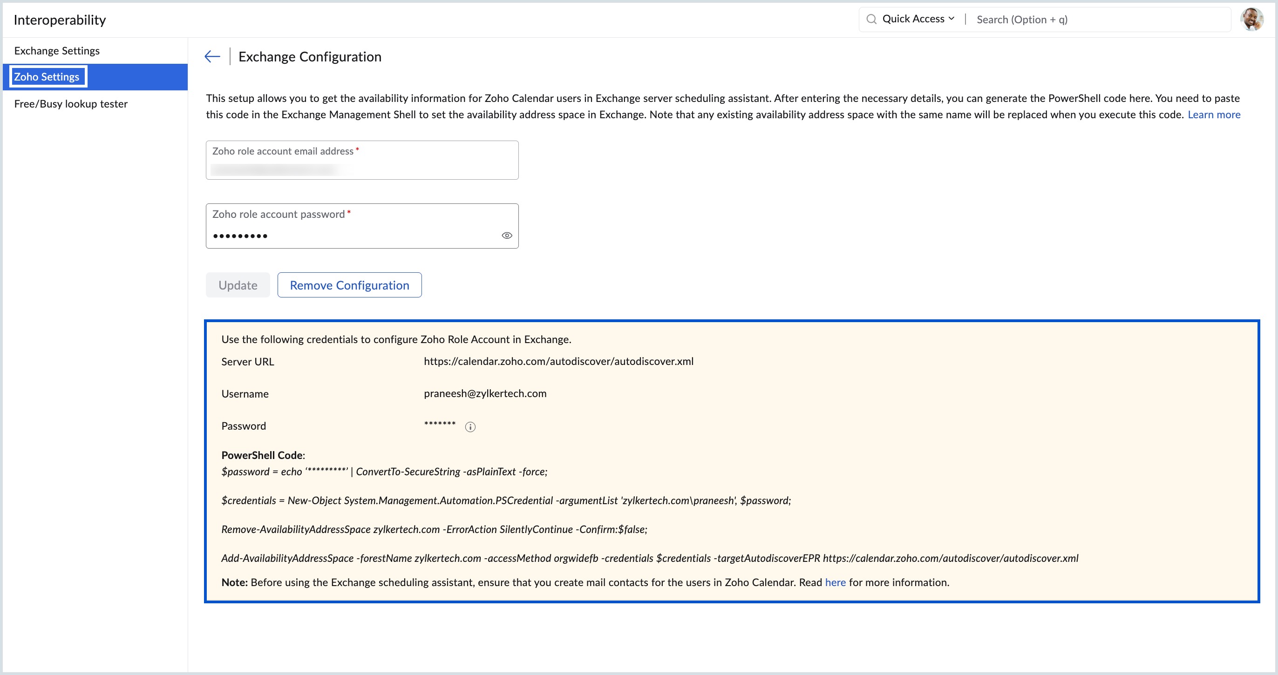The image size is (1278, 675).
Task: Expand the Quick Access dropdown
Action: (918, 19)
